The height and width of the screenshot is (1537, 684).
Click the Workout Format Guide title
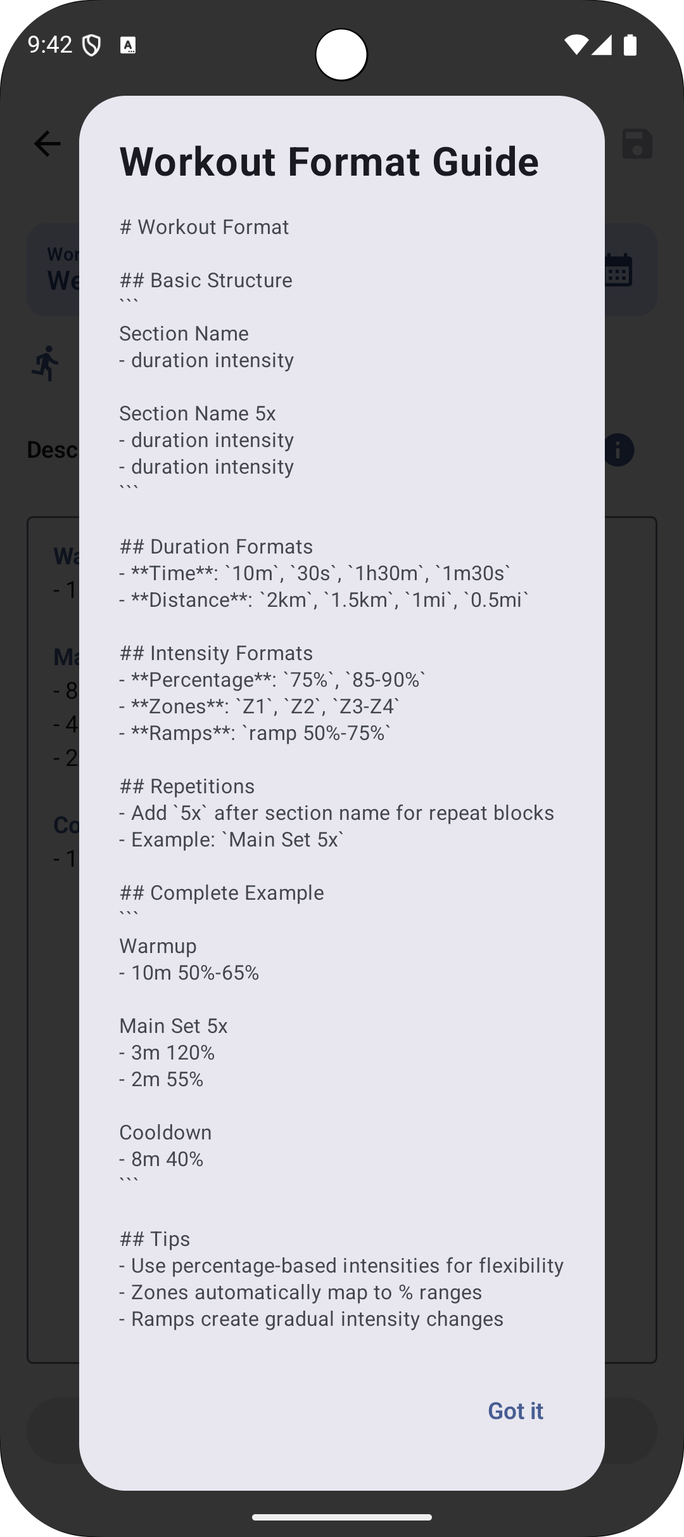pos(329,161)
